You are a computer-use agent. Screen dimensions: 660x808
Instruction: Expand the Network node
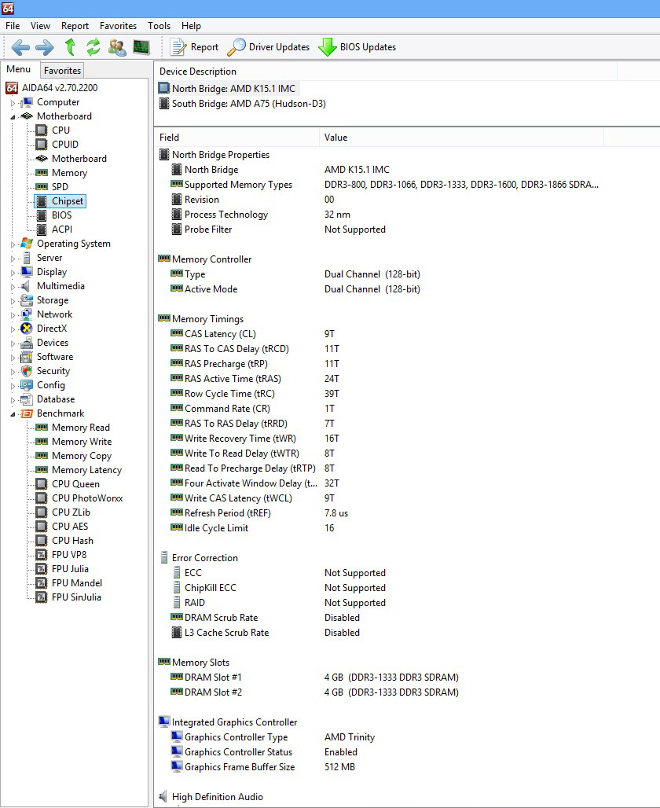coord(13,315)
